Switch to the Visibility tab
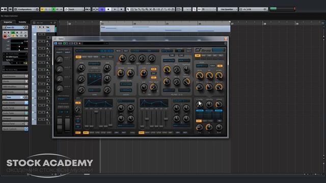 point(22,22)
